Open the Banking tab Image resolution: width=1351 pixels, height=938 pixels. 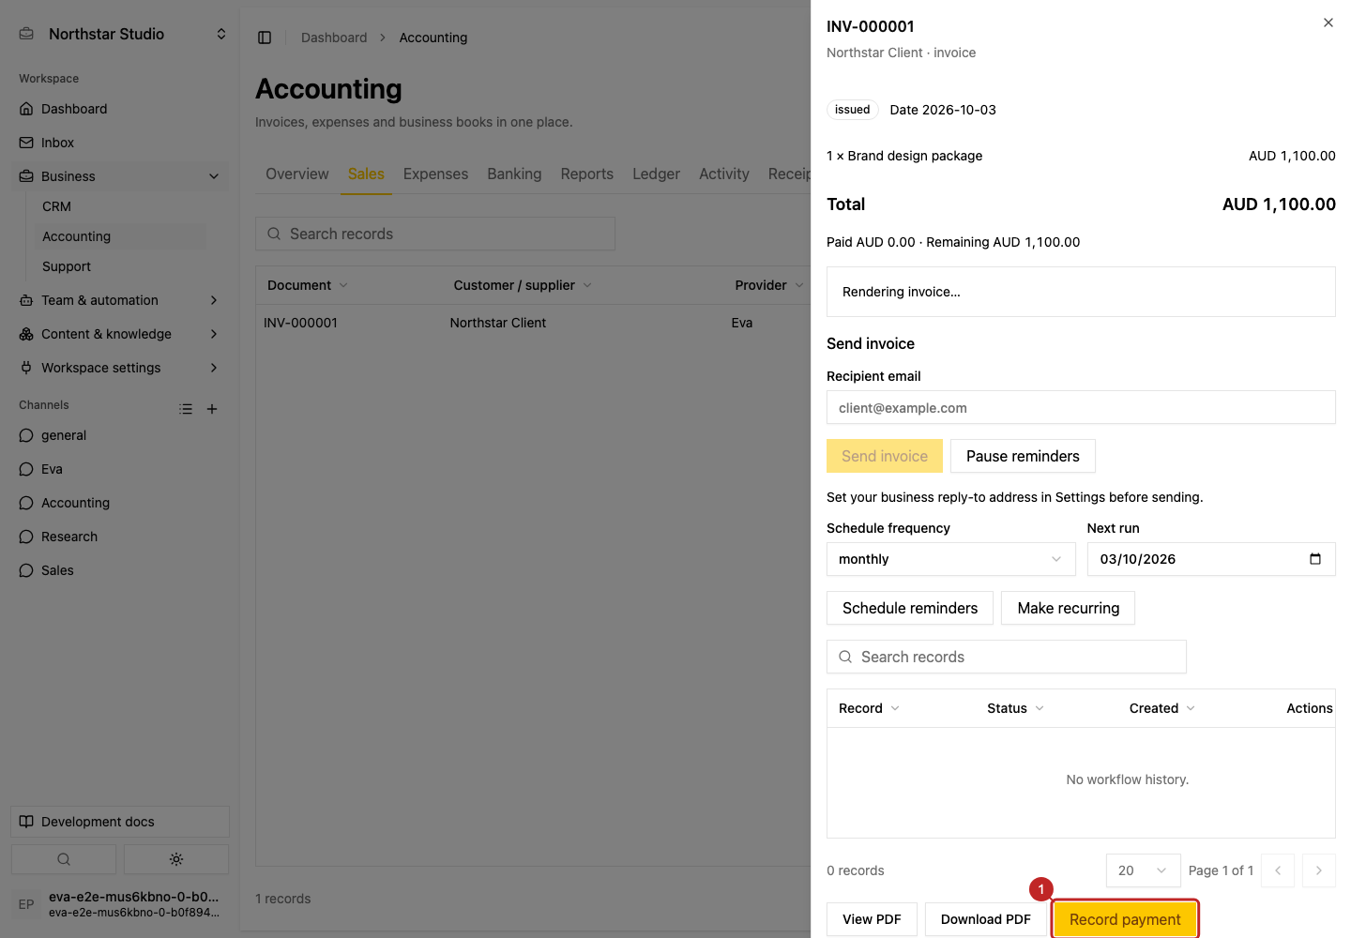coord(514,174)
